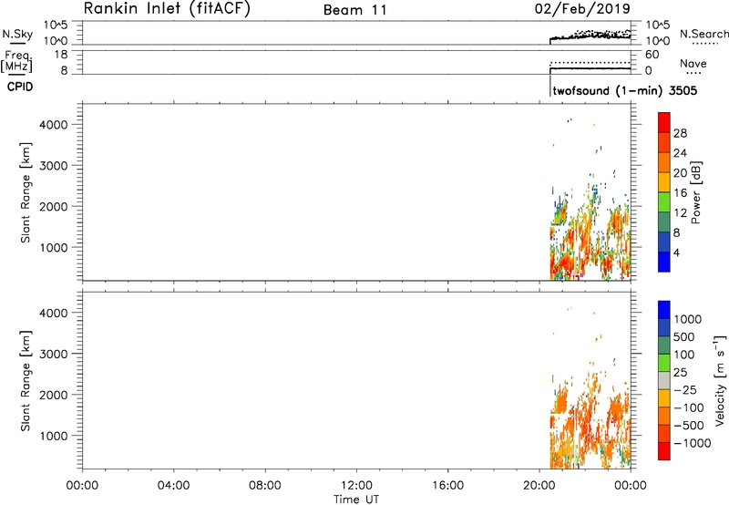This screenshot has height=505, width=729.
Task: Click the 'Time UT' axis title
Action: [x=356, y=500]
